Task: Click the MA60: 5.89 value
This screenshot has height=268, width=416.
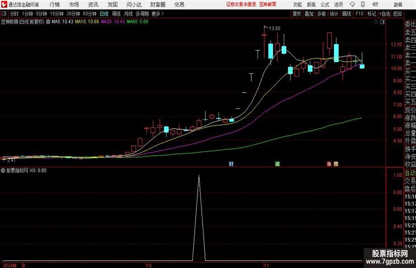Action: [138, 22]
